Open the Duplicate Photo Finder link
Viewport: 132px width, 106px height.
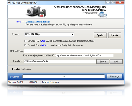click(x=38, y=22)
